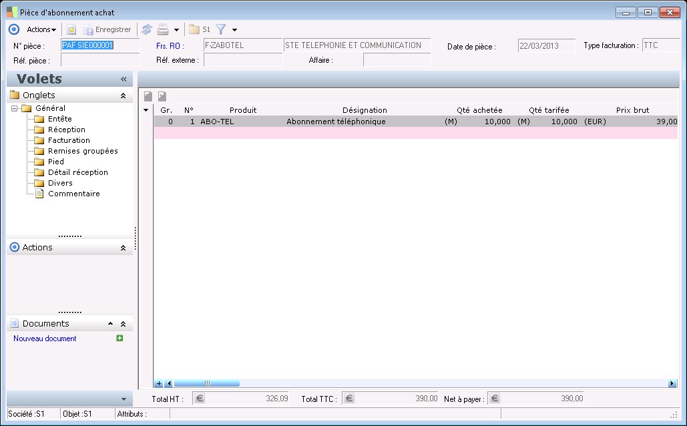Click the Net à payer 390,00 value
Viewport: 687px width, 426px height.
571,399
